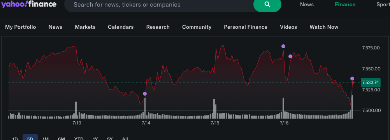Click the purple marker above the latest price
The height and width of the screenshot is (140, 390).
[352, 79]
